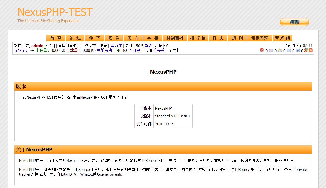The width and height of the screenshot is (326, 188).
Task: Open the 发布 upload menu
Action: click(133, 38)
